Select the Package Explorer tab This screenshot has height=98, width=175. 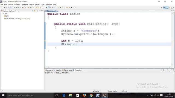tap(8, 11)
